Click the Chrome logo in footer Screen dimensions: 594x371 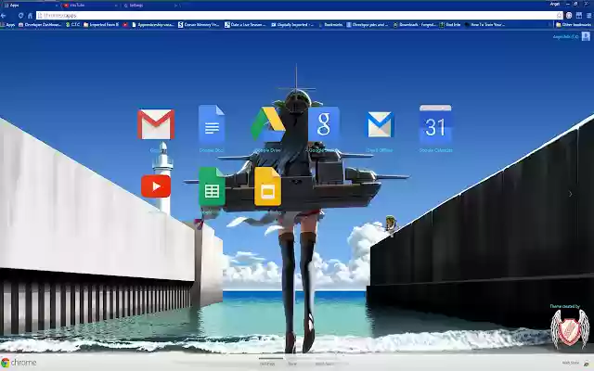click(19, 363)
